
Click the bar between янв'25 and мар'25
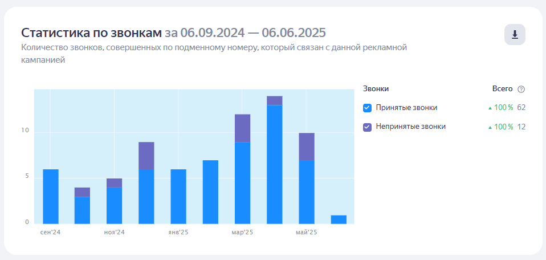210,192
